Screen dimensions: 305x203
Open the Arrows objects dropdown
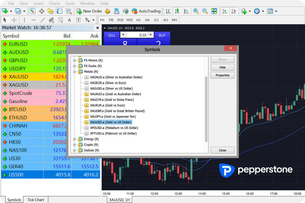(x=93, y=20)
